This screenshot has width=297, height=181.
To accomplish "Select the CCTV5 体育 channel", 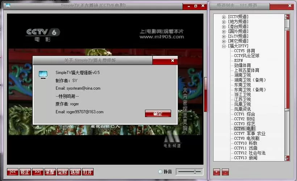I will (244, 51).
